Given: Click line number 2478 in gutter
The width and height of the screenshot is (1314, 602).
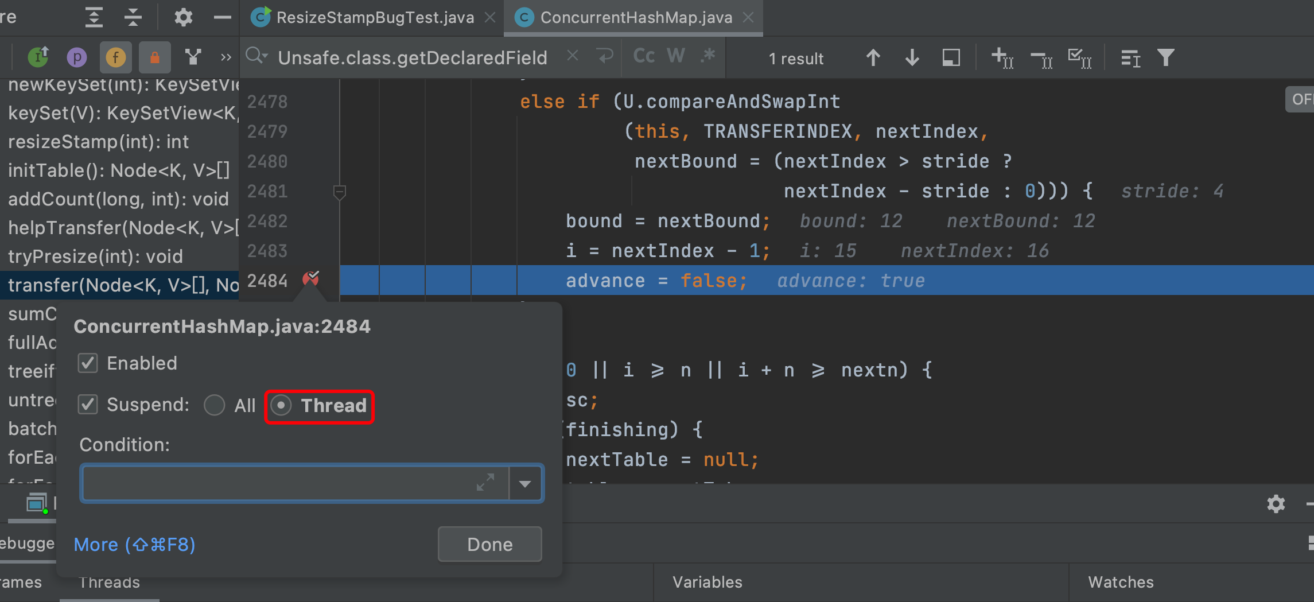Looking at the screenshot, I should pos(267,102).
